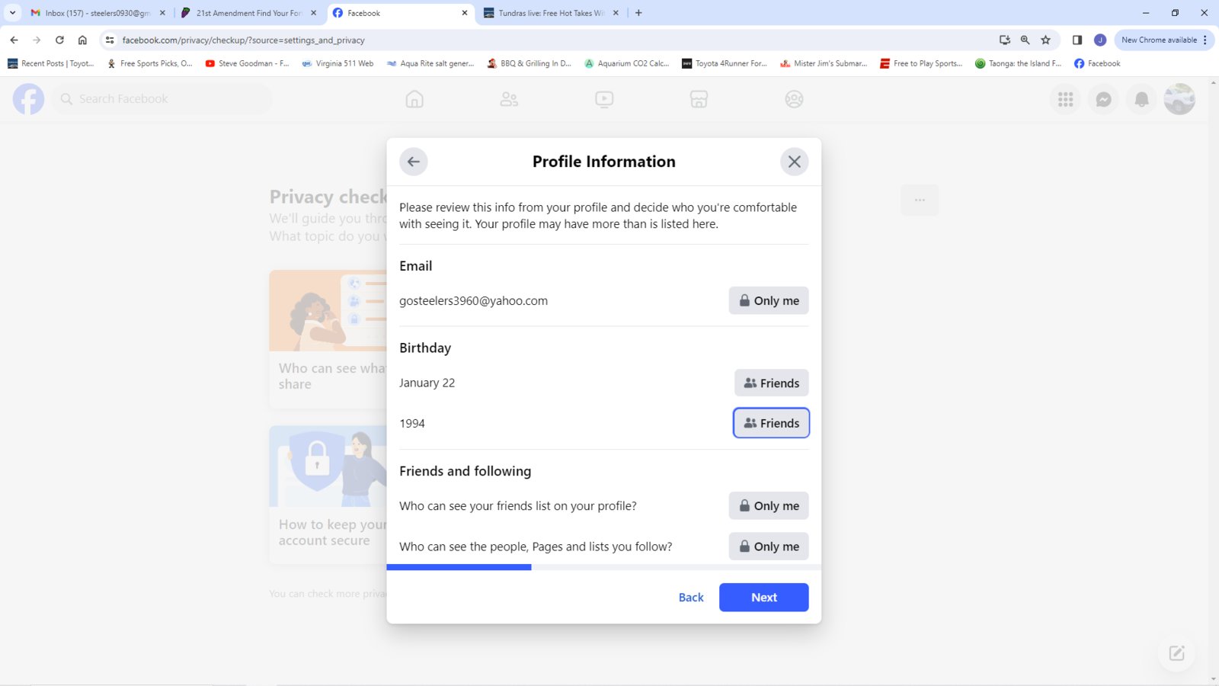Click the address bar URL

point(243,40)
